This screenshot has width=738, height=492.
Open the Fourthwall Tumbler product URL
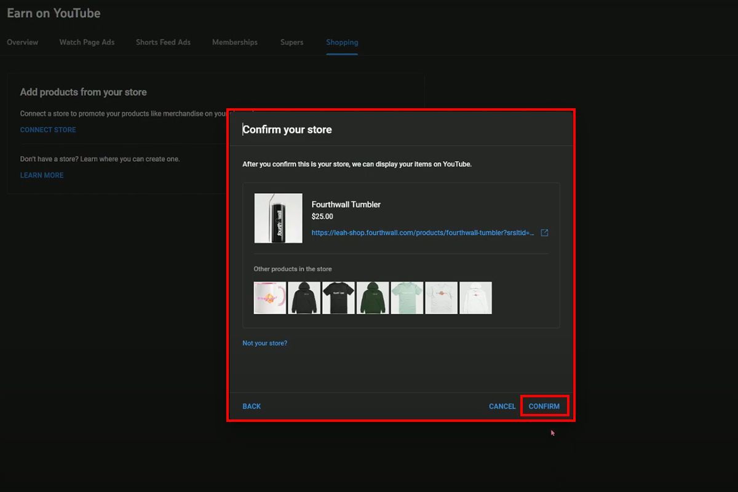[x=423, y=233]
